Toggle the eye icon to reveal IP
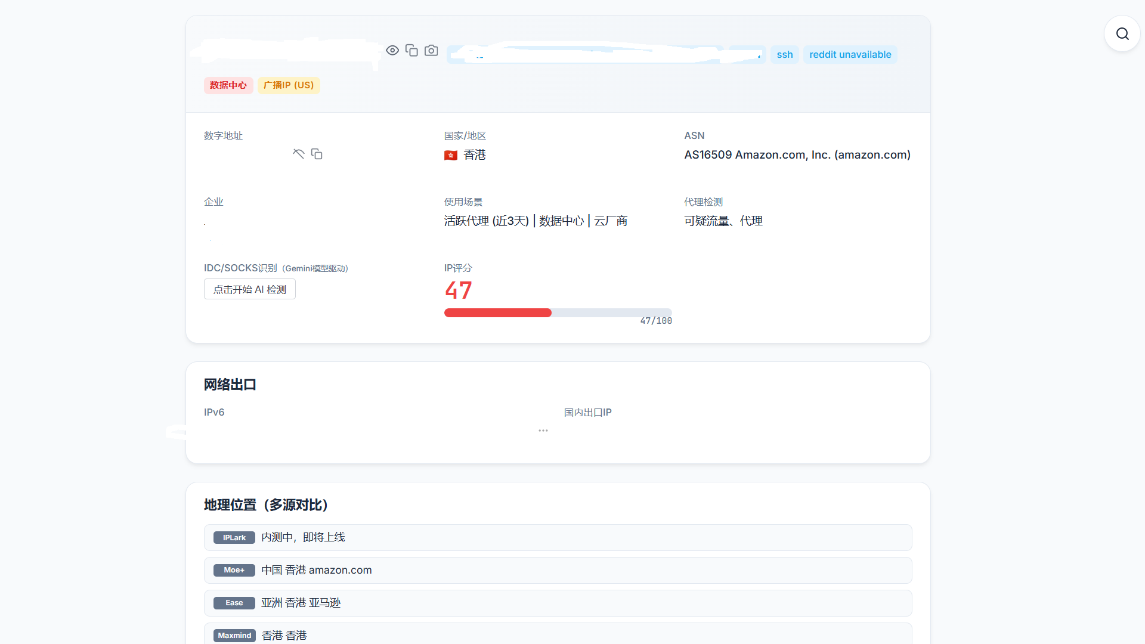 (x=392, y=51)
